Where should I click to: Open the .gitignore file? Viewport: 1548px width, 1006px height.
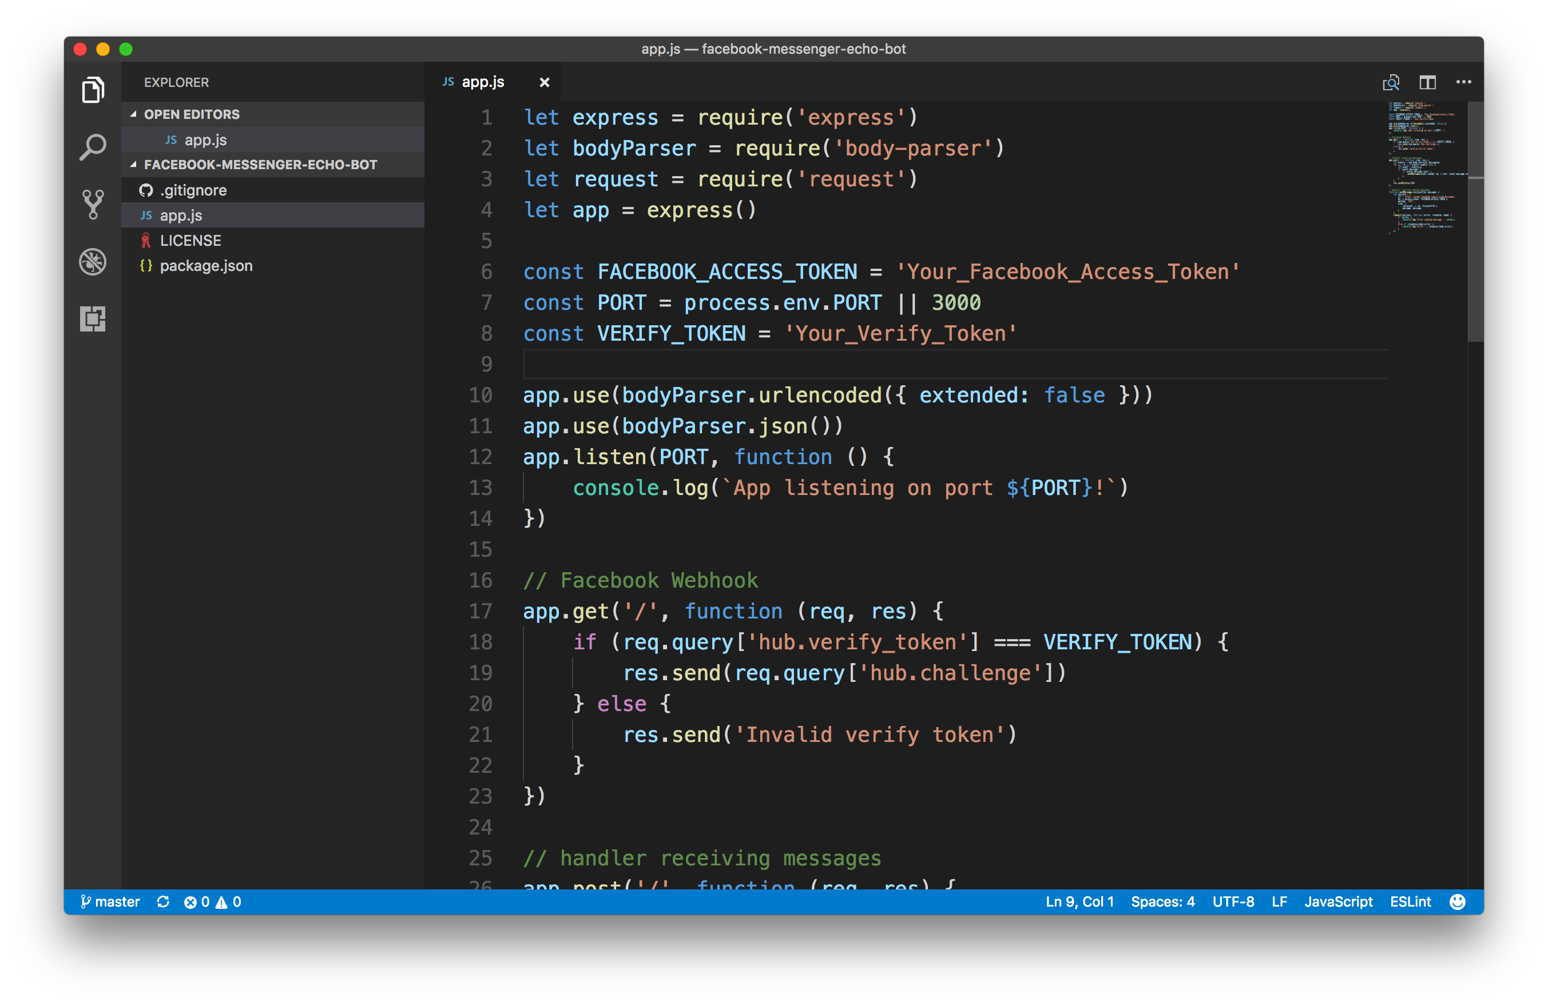click(272, 190)
